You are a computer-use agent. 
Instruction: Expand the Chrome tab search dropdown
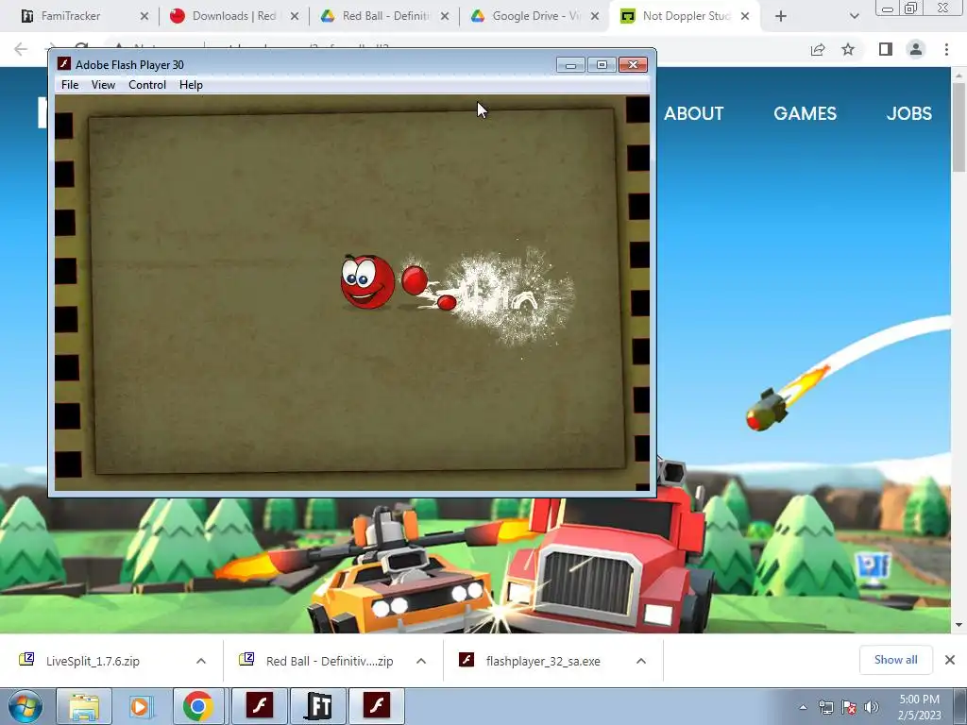pyautogui.click(x=854, y=16)
